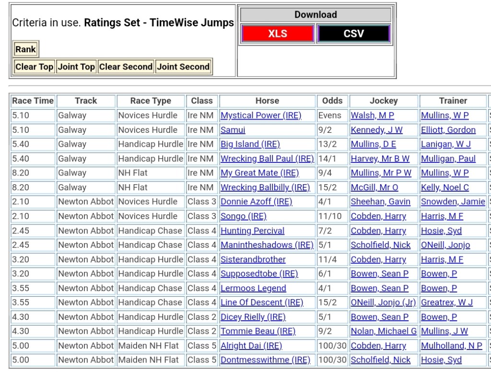Screen dimensions: 491x375
Task: Download ratings as XLS file
Action: pyautogui.click(x=278, y=34)
